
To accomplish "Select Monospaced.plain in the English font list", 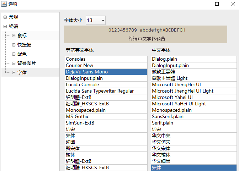I will click(x=106, y=110).
